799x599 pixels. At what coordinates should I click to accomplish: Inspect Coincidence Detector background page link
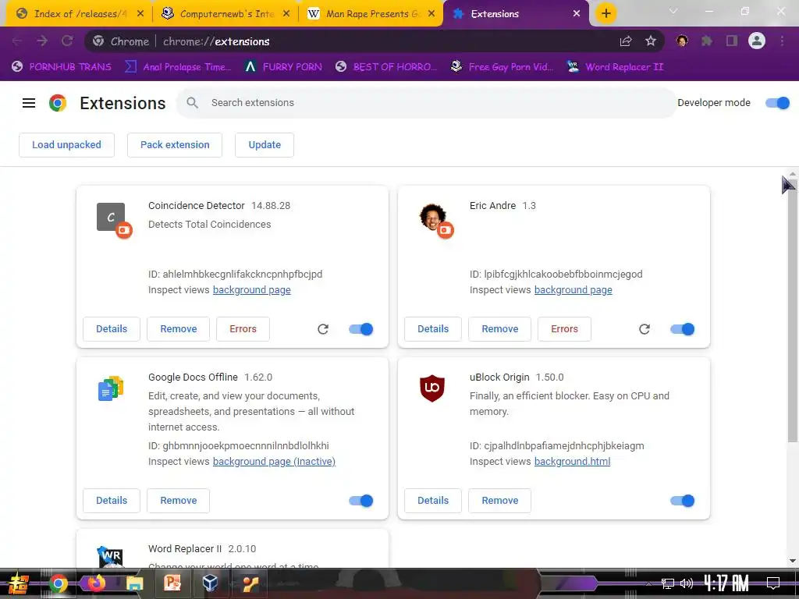coord(252,290)
